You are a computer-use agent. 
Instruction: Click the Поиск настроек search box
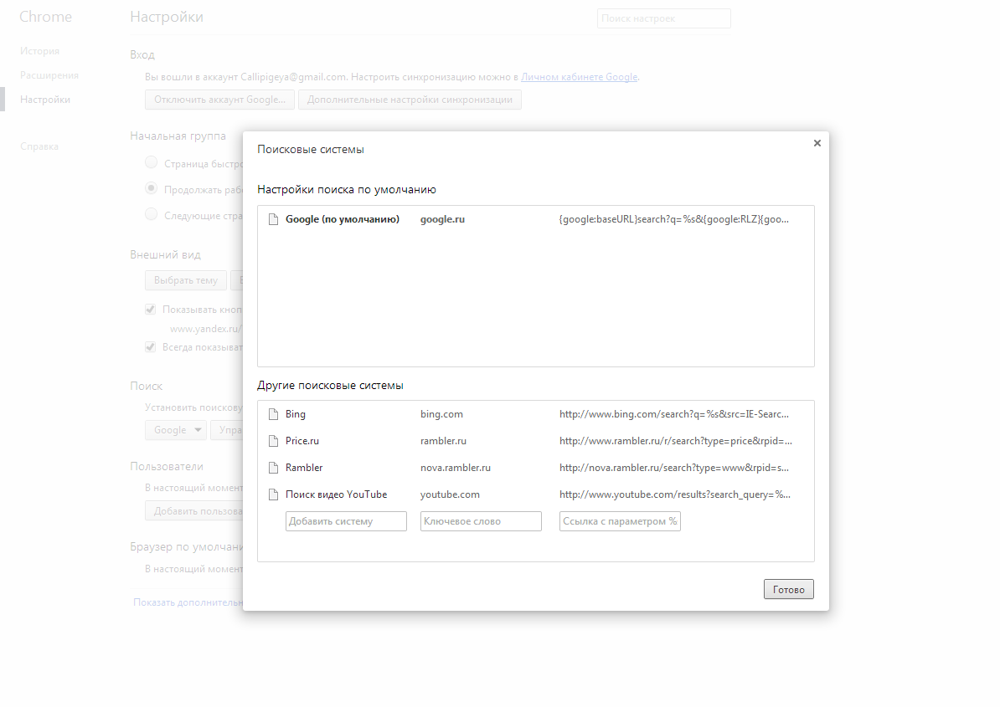pos(664,18)
